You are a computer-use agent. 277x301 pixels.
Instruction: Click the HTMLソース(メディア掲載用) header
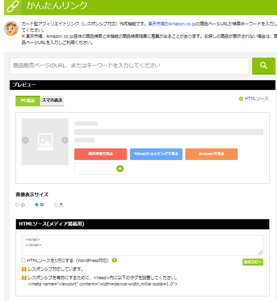[x=142, y=224]
